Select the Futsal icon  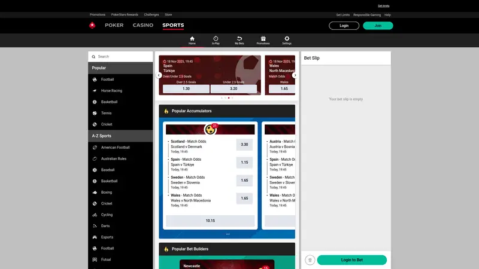tap(95, 259)
